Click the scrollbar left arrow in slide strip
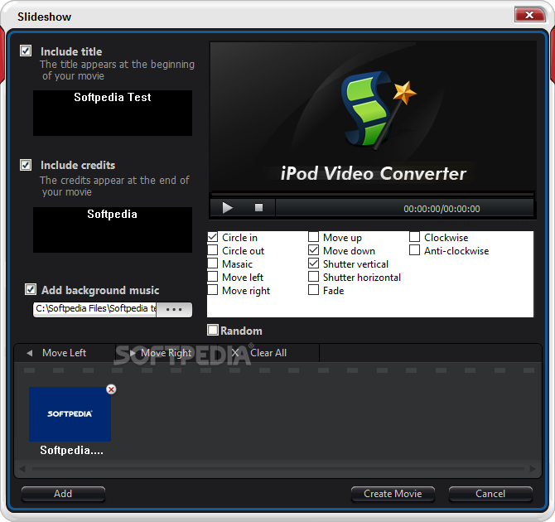Screen dimensions: 555x522 22,469
